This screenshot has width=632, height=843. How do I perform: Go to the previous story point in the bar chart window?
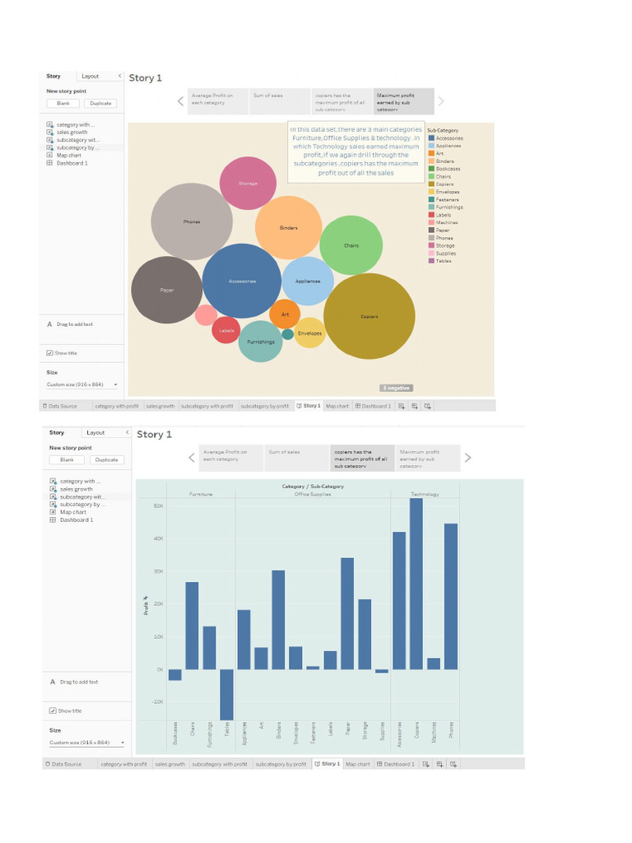(x=191, y=458)
